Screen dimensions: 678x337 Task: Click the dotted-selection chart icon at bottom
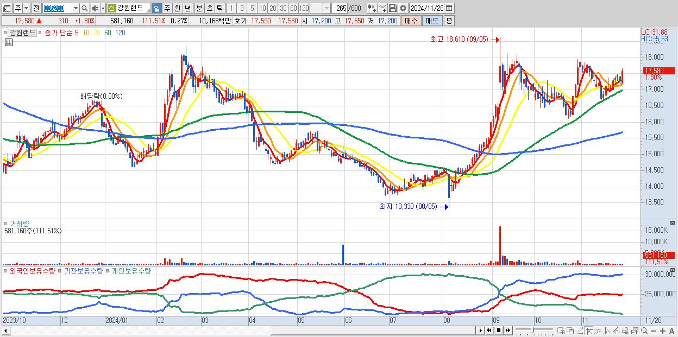click(x=579, y=330)
